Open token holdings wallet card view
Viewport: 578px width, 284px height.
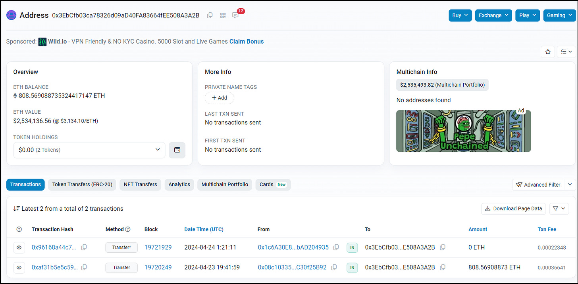click(x=177, y=150)
